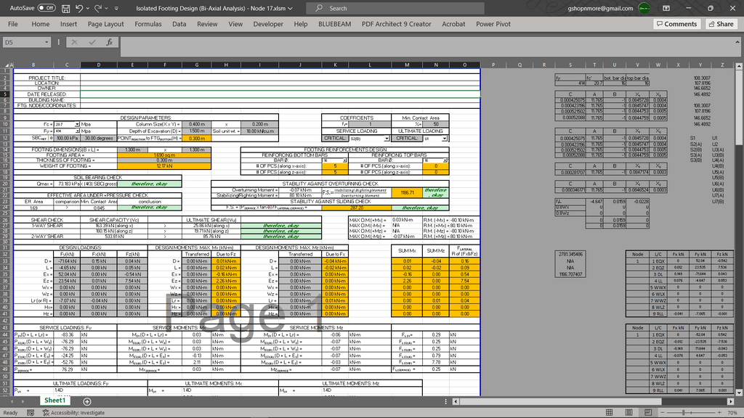Switch to the Insert tab

click(68, 24)
